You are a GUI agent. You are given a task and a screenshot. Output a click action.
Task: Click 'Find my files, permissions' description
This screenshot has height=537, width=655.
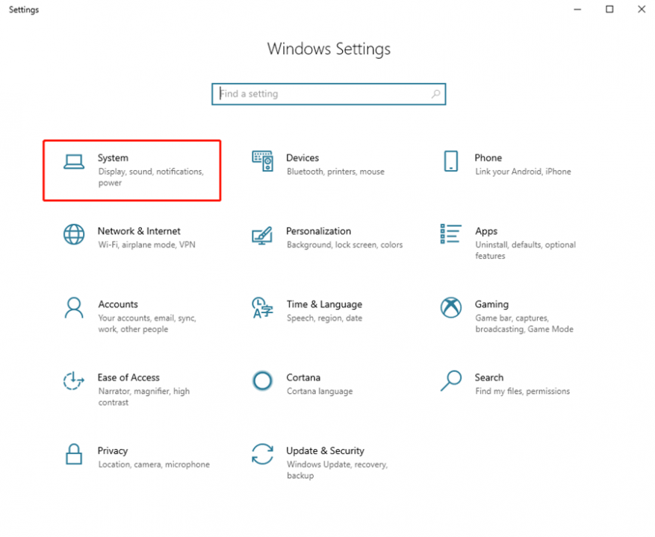522,392
